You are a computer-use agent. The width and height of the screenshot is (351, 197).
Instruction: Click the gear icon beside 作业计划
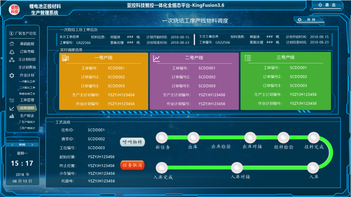[x=12, y=76]
